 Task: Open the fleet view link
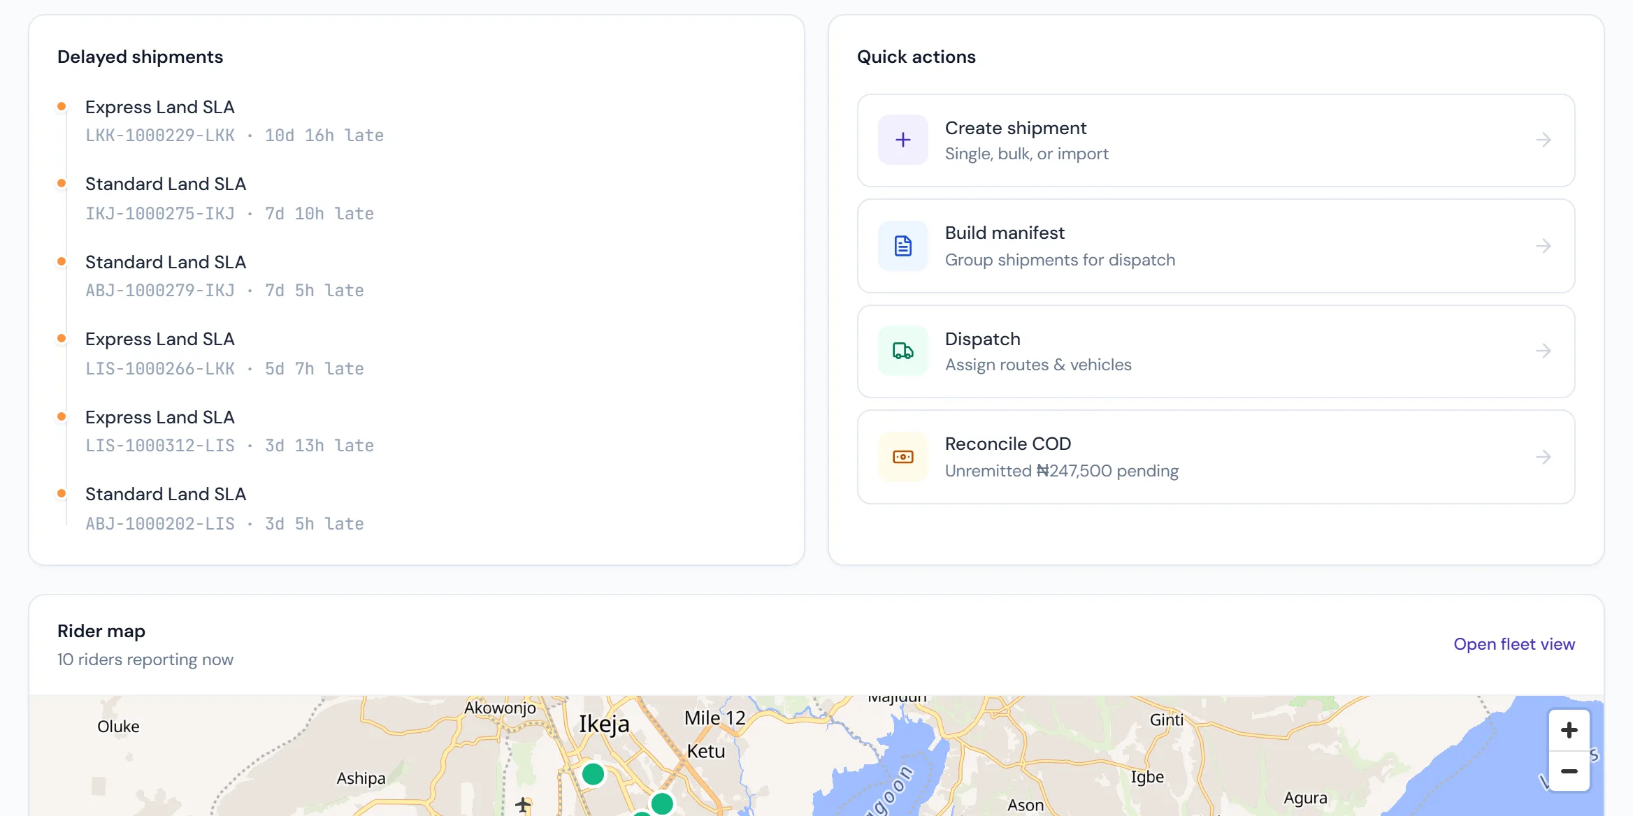[1514, 644]
